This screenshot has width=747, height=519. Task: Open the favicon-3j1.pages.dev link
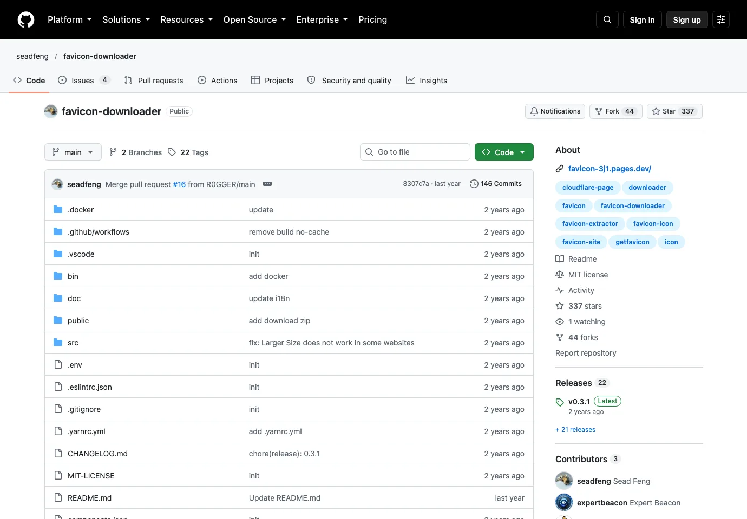pyautogui.click(x=610, y=169)
